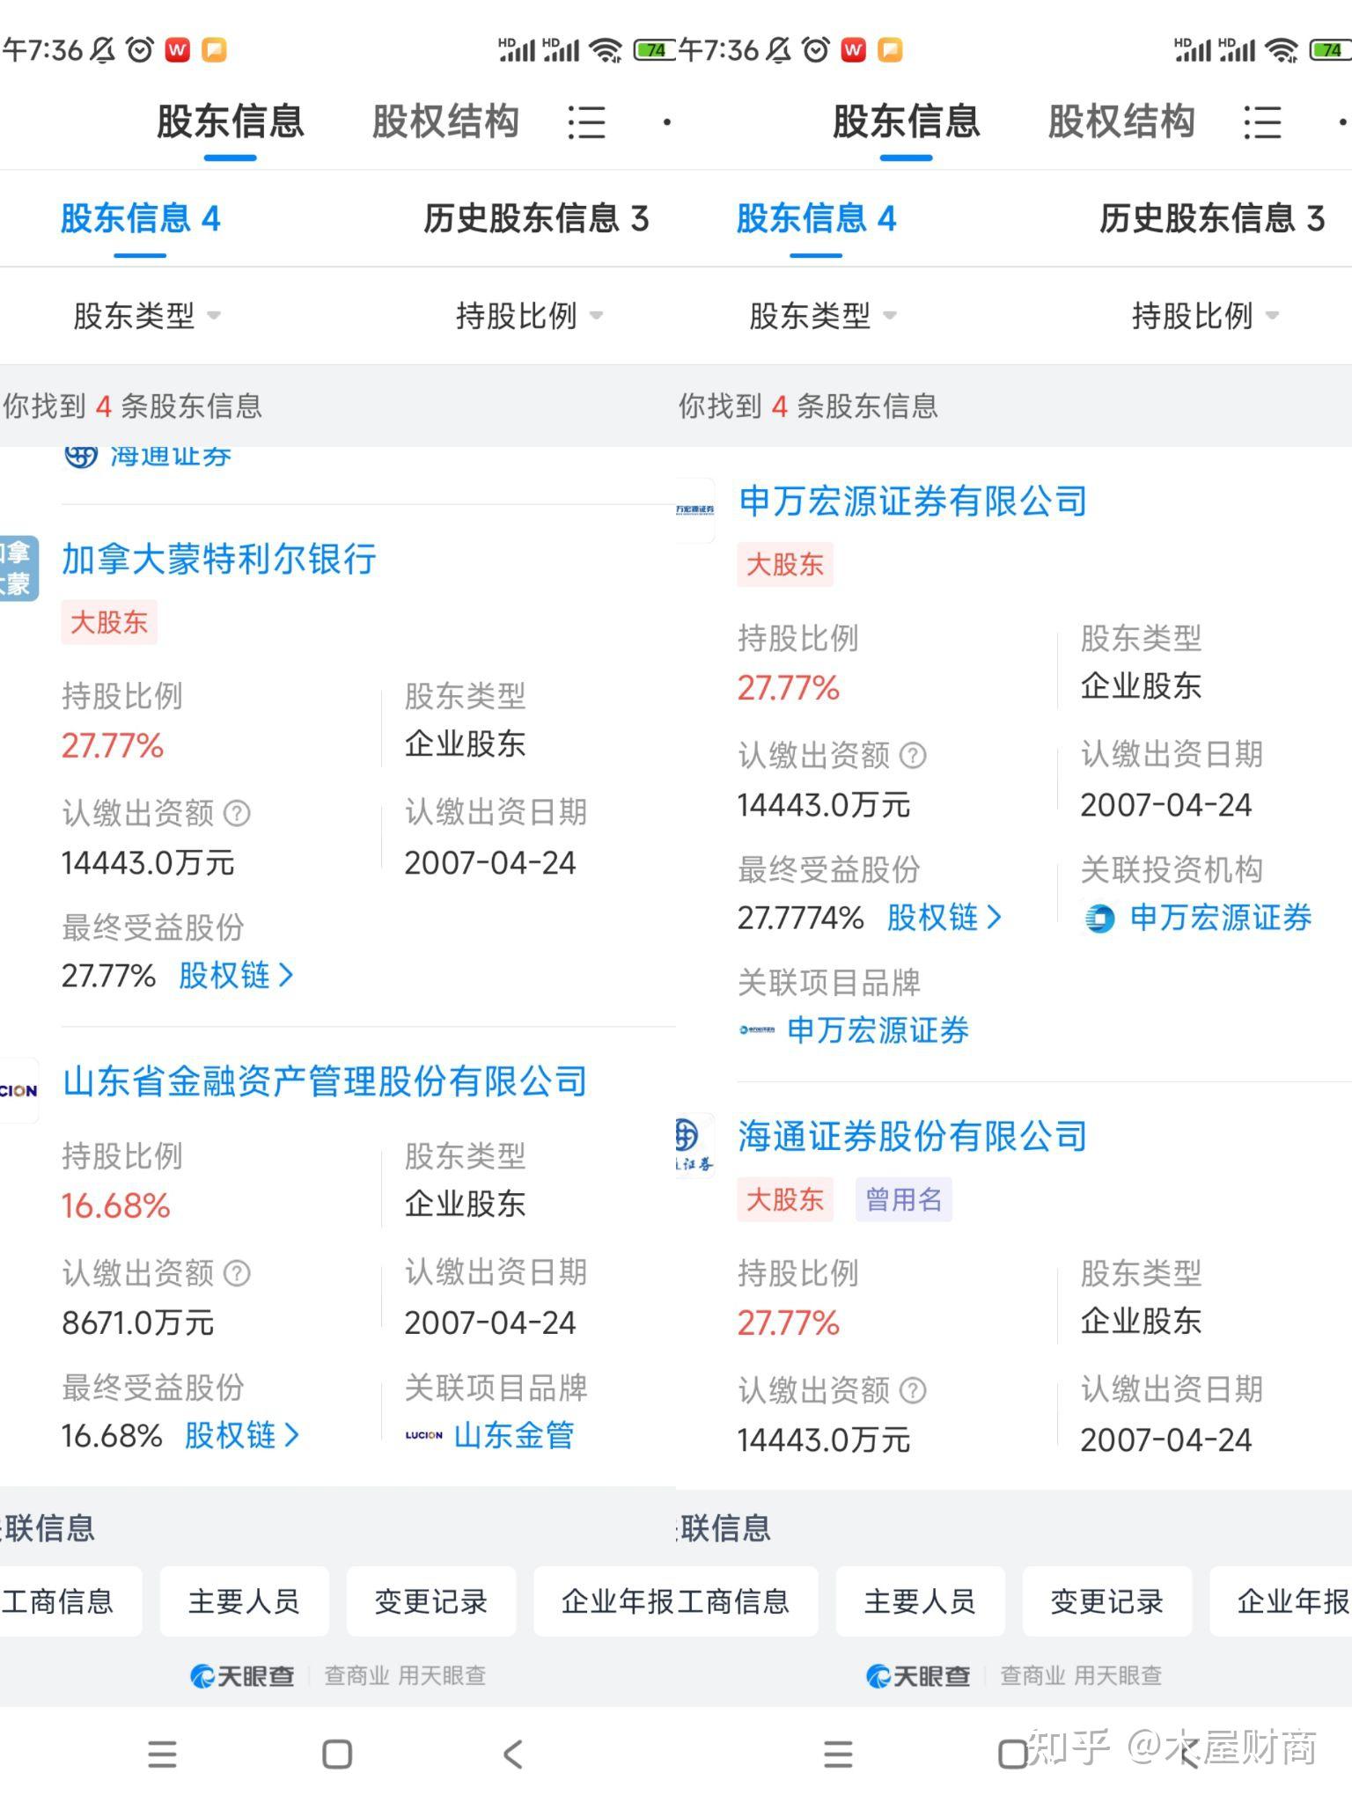1352x1802 pixels.
Task: Tap 曾用名 tag under 海通证券股份有限公司
Action: click(x=904, y=1199)
